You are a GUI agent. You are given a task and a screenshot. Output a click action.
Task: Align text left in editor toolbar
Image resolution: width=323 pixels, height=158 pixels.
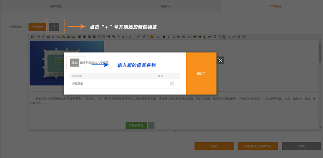[79, 37]
